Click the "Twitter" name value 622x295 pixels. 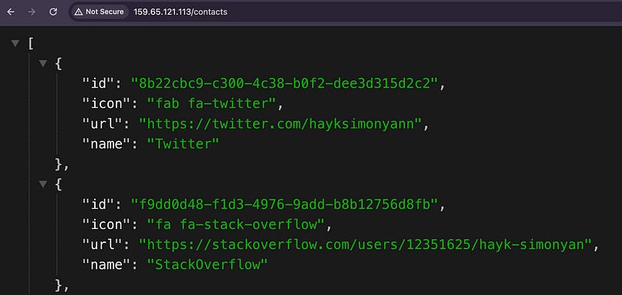coord(183,144)
